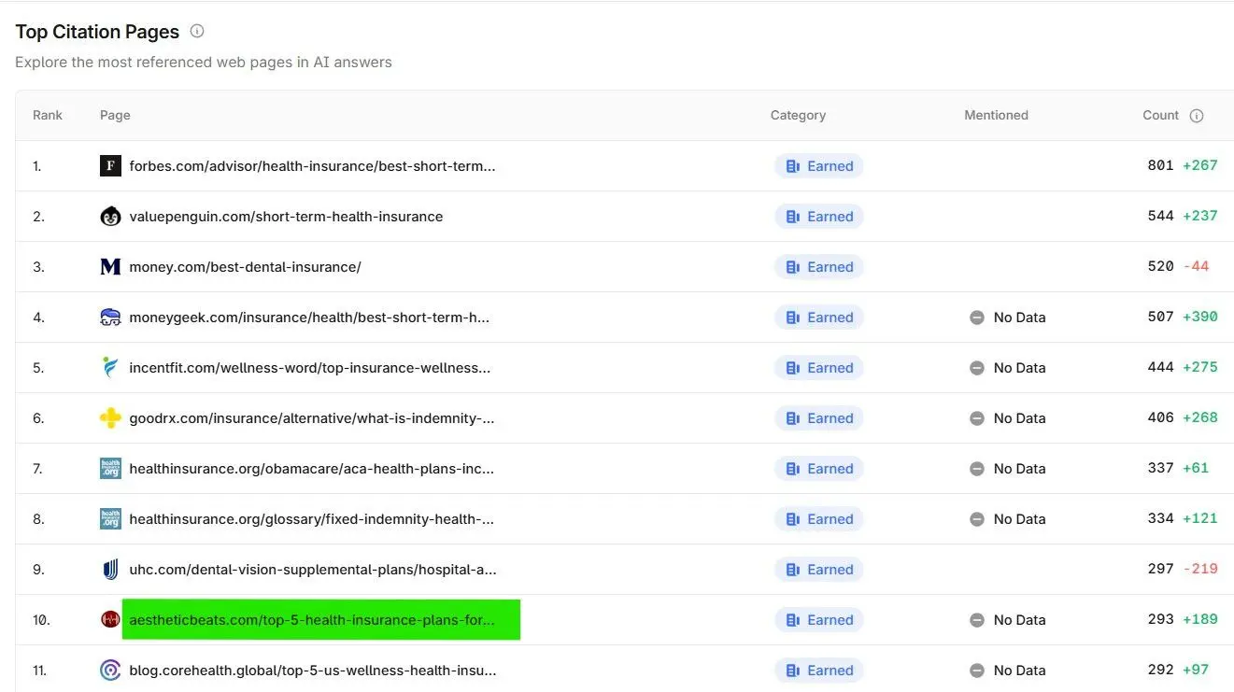Viewport: 1234px width, 692px height.
Task: Click the change value +61
Action: [x=1196, y=469]
